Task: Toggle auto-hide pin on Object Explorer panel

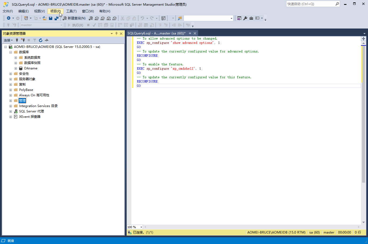Action: pyautogui.click(x=116, y=34)
